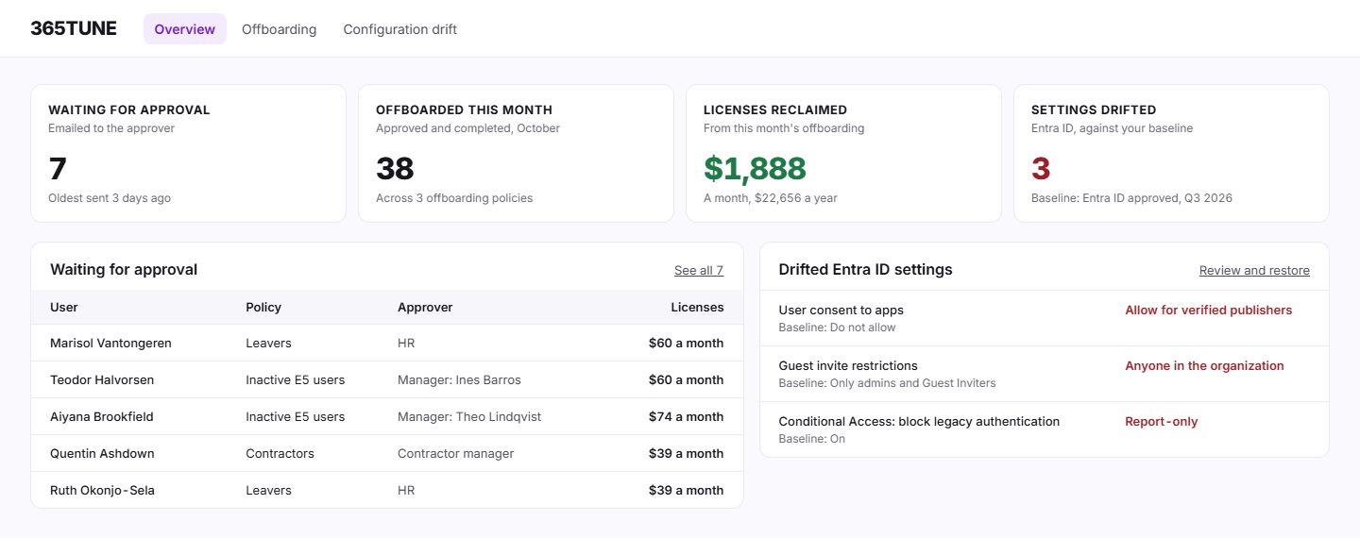Open the Configuration drift tab

[400, 29]
